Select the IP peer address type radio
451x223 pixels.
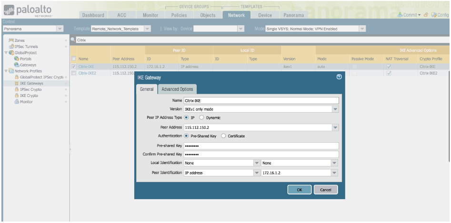(186, 117)
